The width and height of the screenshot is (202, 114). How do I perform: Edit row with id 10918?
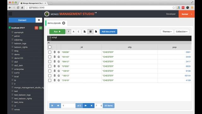59,71
